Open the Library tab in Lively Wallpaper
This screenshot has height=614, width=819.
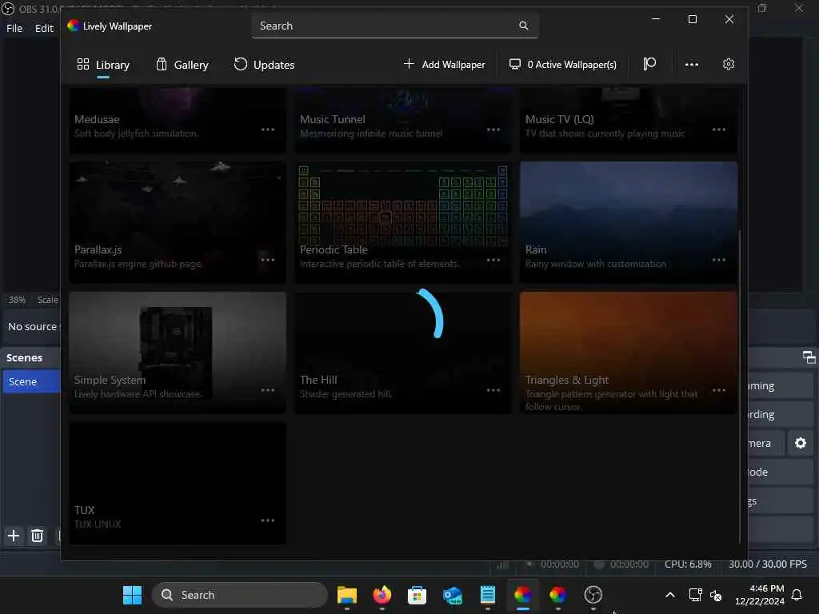point(103,65)
